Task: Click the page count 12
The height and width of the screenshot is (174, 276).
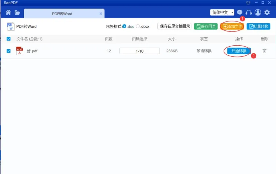Action: tap(109, 51)
